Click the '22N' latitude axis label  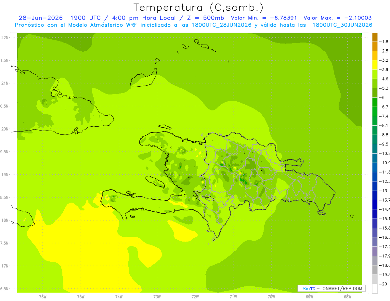pyautogui.click(x=5, y=38)
